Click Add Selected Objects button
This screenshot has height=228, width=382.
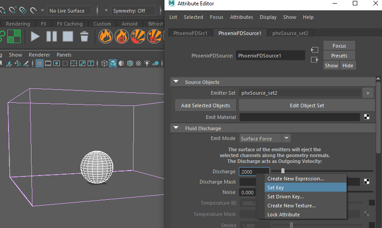coord(205,105)
